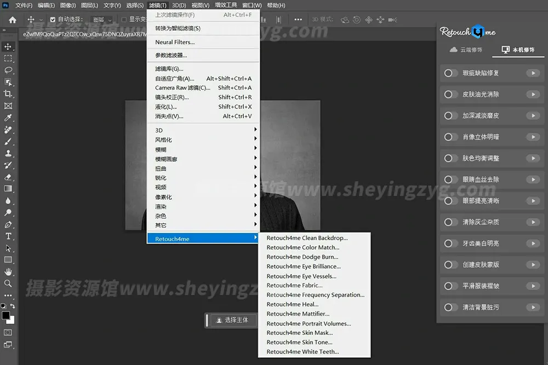Select the Rectangle shape tool
Viewport: 548px width, 365px height.
8,260
